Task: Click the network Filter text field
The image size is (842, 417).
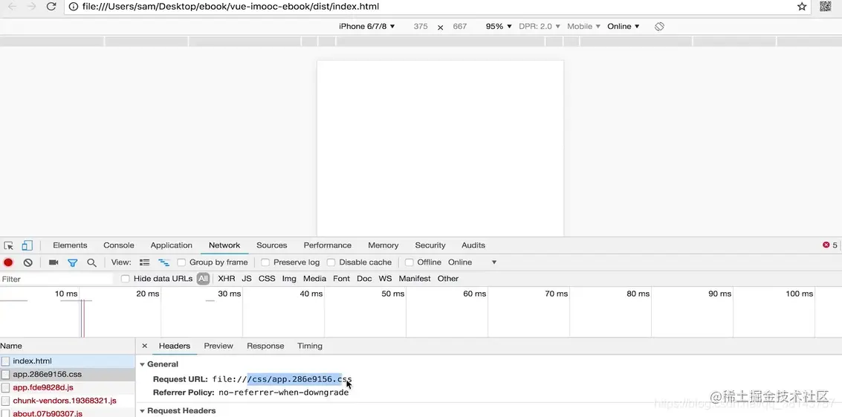Action: [56, 279]
